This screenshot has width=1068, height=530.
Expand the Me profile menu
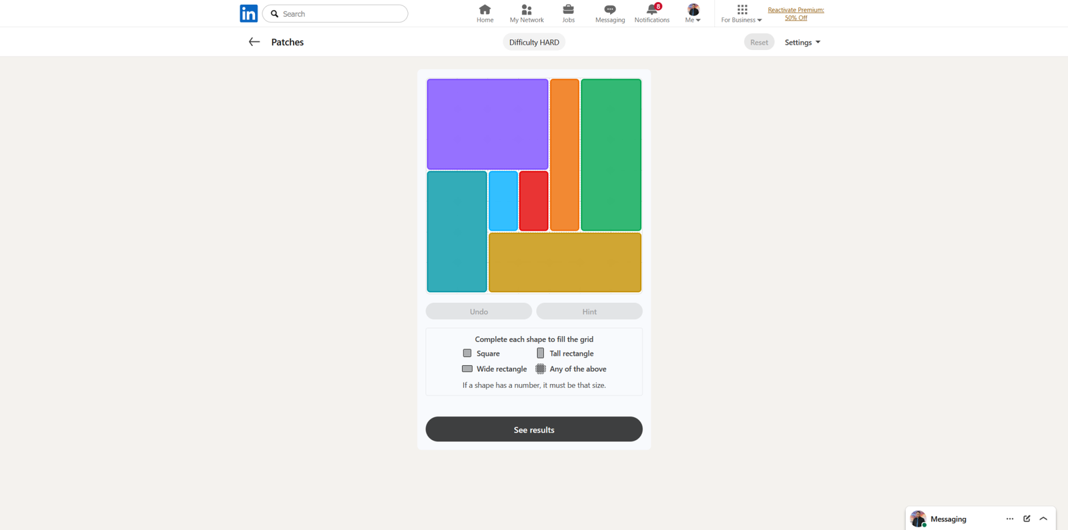[693, 13]
